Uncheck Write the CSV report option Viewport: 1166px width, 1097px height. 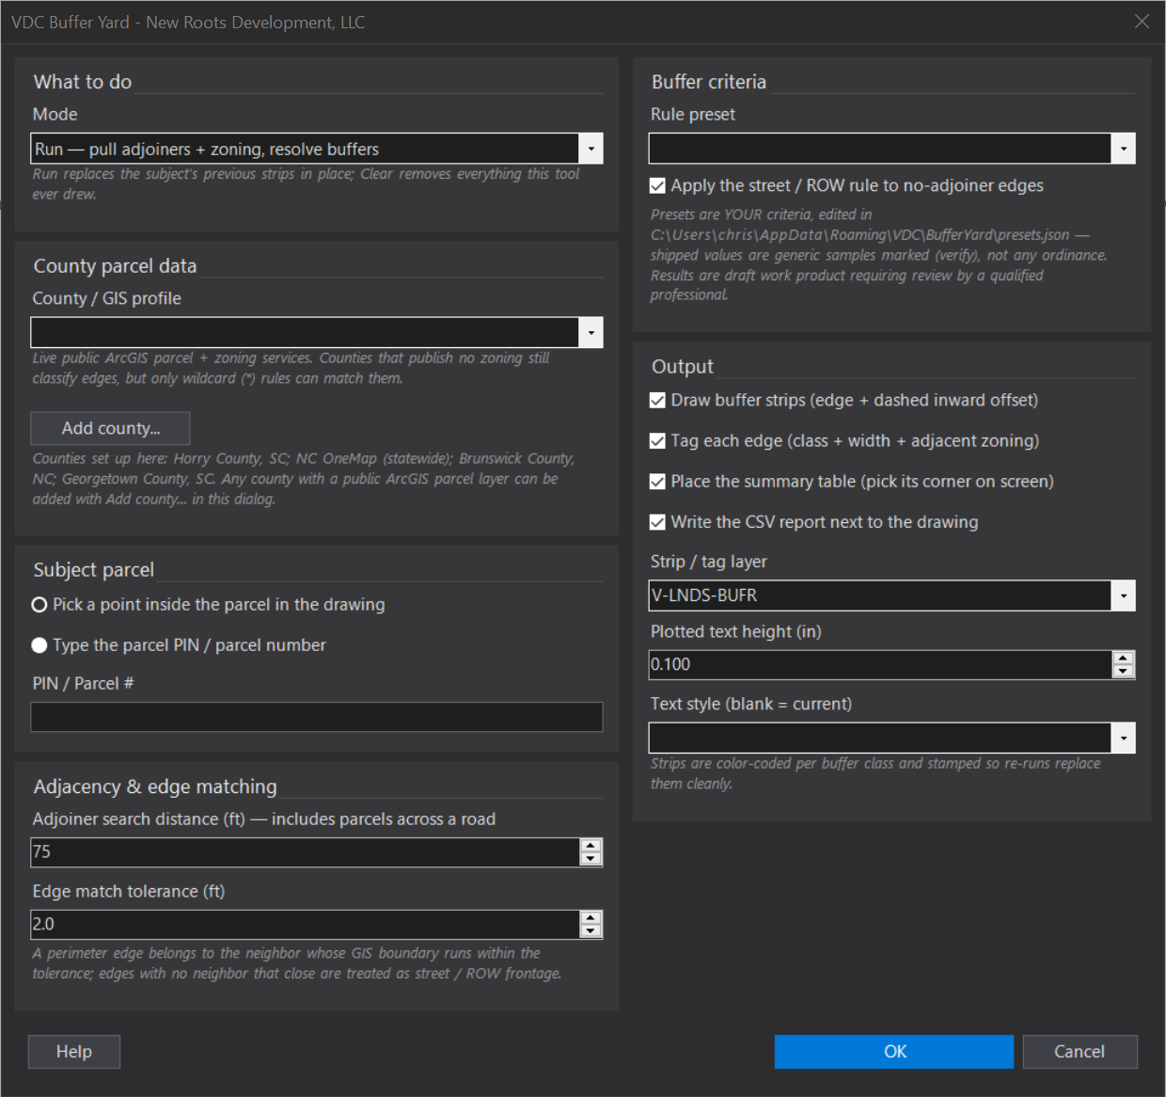(x=657, y=522)
